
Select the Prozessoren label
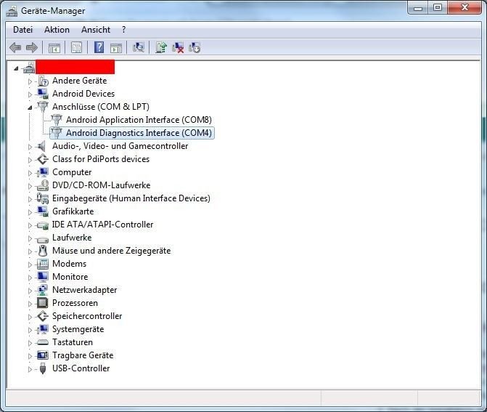(75, 303)
